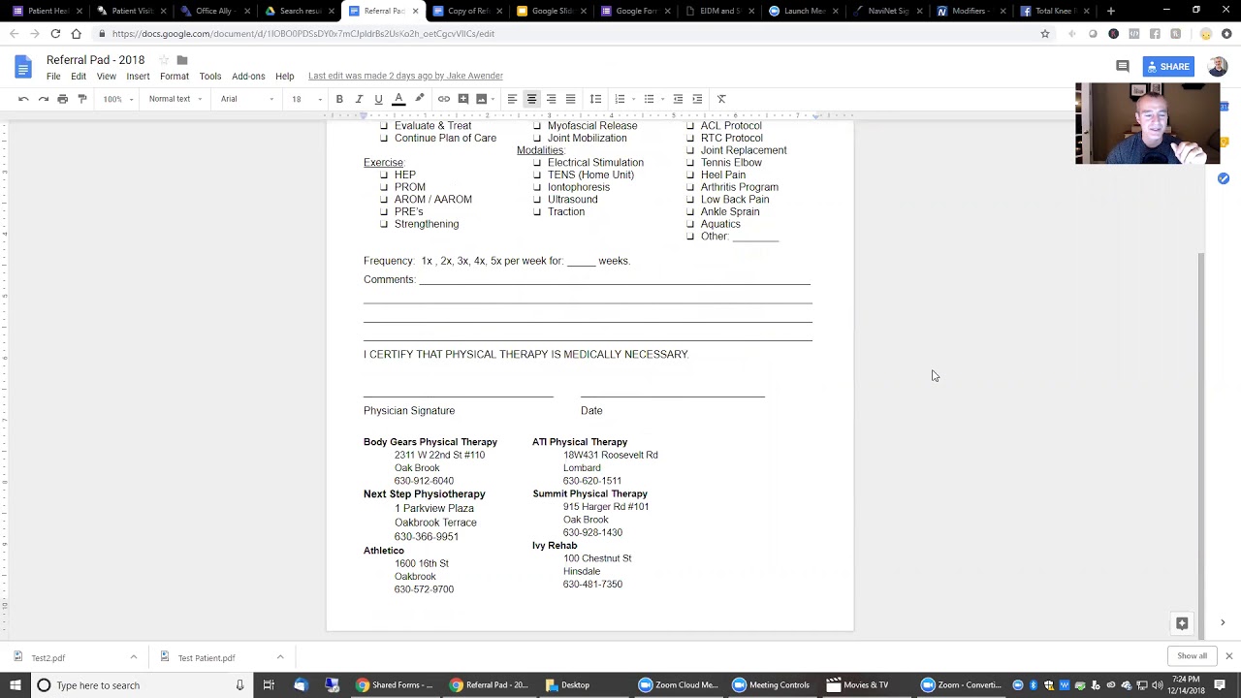Open the print dialog
This screenshot has width=1241, height=698.
pyautogui.click(x=62, y=98)
